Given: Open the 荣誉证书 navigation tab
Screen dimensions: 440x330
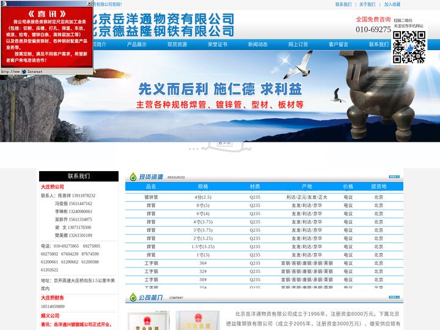Looking at the screenshot, I should coord(218,45).
